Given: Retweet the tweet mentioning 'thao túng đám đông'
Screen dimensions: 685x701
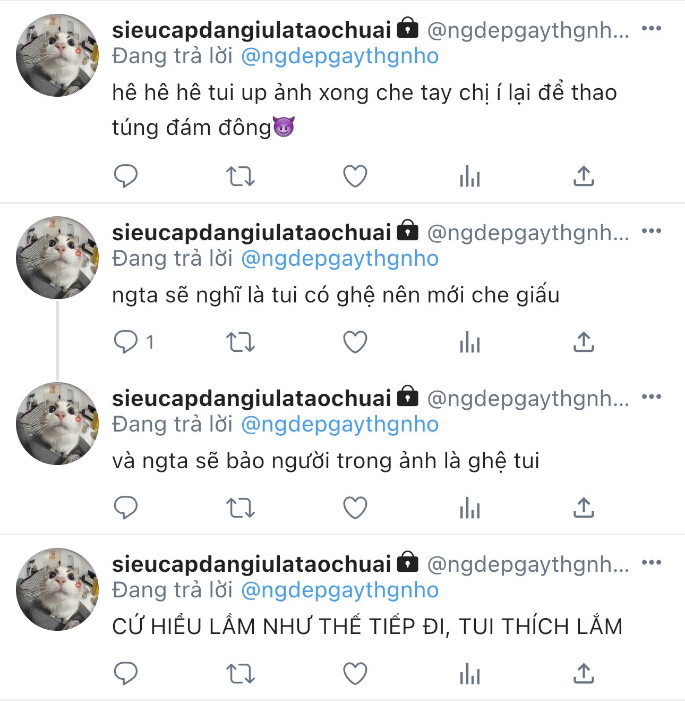Looking at the screenshot, I should tap(241, 176).
